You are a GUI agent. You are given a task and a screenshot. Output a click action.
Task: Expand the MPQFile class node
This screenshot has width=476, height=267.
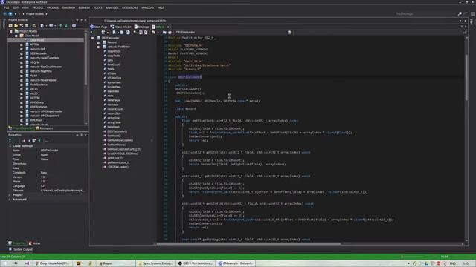22,62
